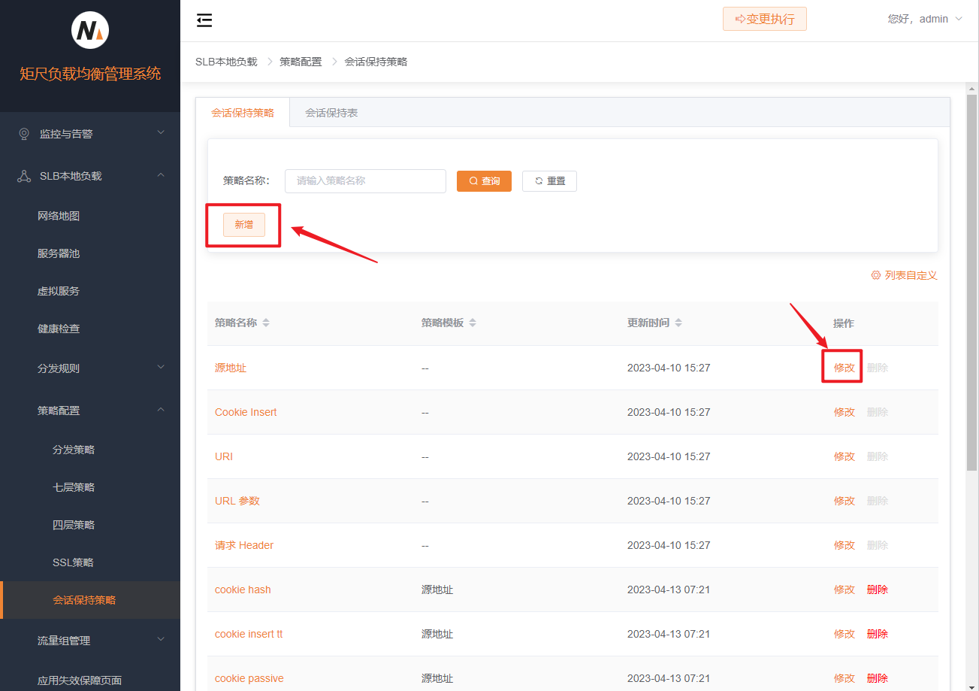Sort by 更新时间 column sort arrows
979x691 pixels.
pos(678,323)
